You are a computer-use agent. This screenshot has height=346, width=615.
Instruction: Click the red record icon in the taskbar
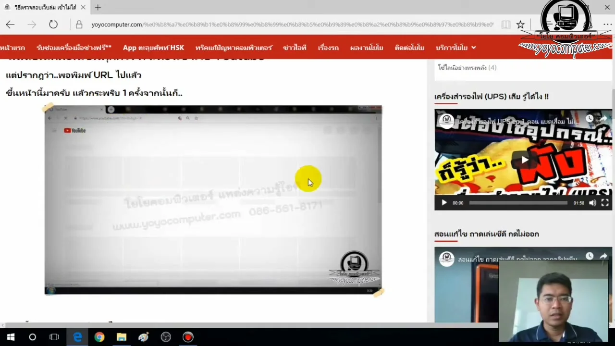tap(188, 337)
